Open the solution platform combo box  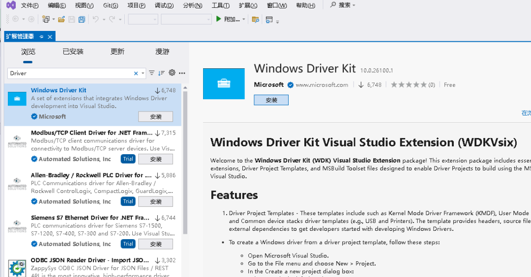186,19
